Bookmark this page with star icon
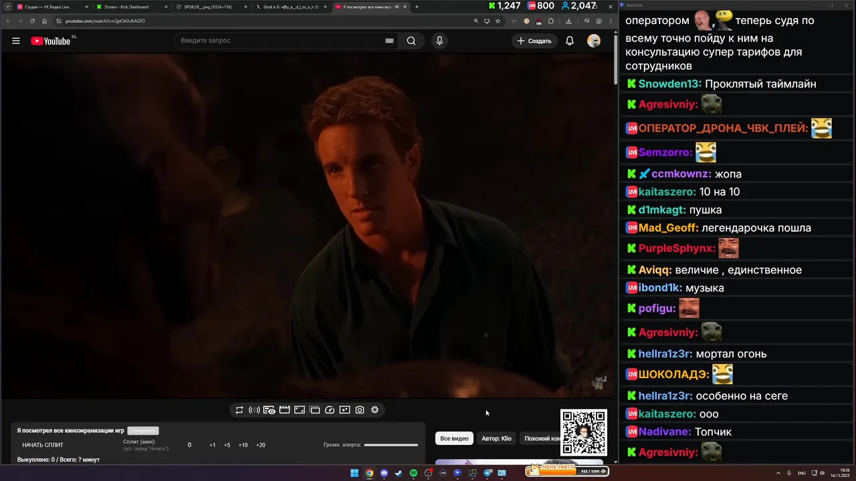The height and width of the screenshot is (481, 856). point(498,21)
